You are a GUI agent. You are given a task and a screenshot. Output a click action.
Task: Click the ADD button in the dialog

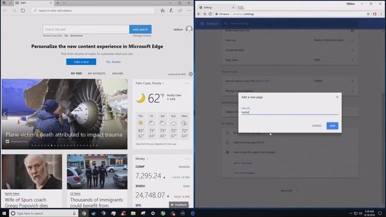(x=332, y=126)
